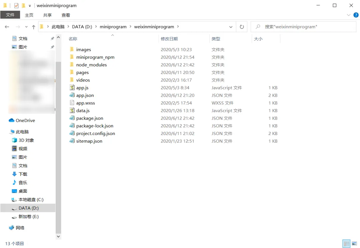This screenshot has width=360, height=248.
Task: Switch to the 查看 (View) ribbon tab
Action: pos(65,15)
